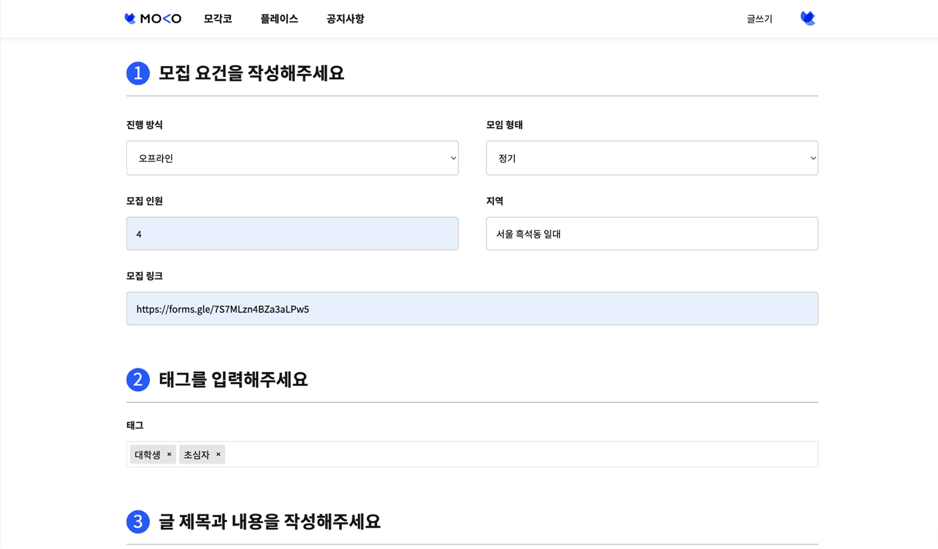
Task: Open the 모임 형태 dropdown showing 정기
Action: [652, 158]
